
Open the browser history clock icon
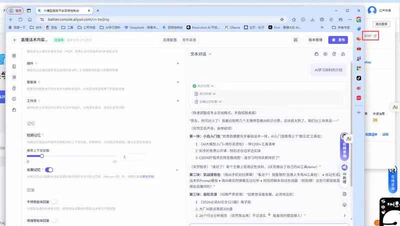point(303,19)
